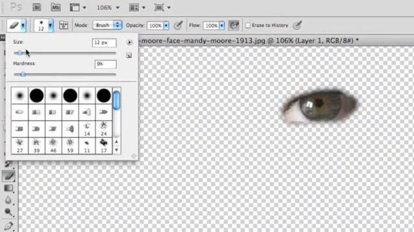Check Erase to History
This screenshot has width=414, height=232.
coord(248,25)
